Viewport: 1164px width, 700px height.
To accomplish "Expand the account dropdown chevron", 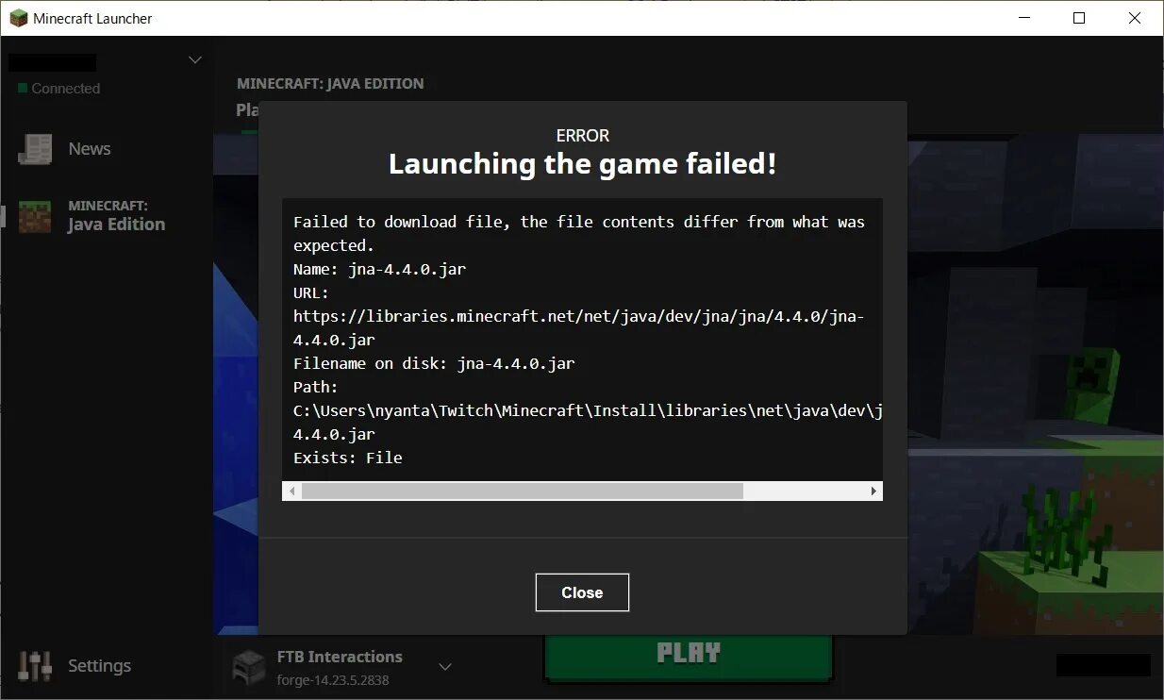I will point(195,59).
